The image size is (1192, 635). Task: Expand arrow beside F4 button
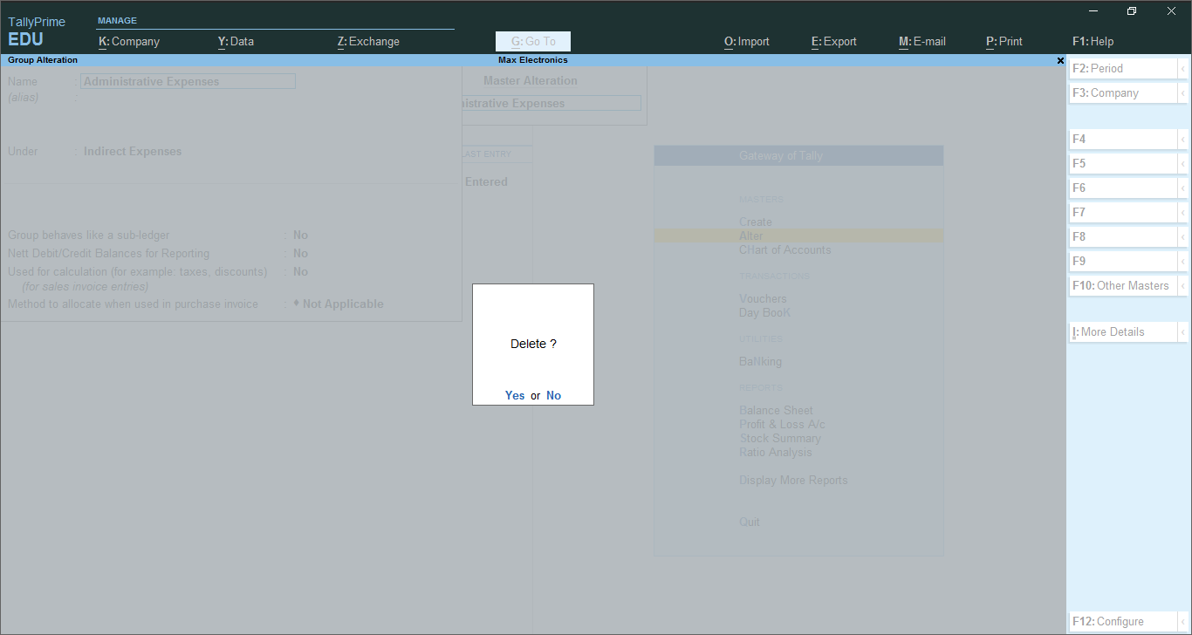(x=1182, y=139)
